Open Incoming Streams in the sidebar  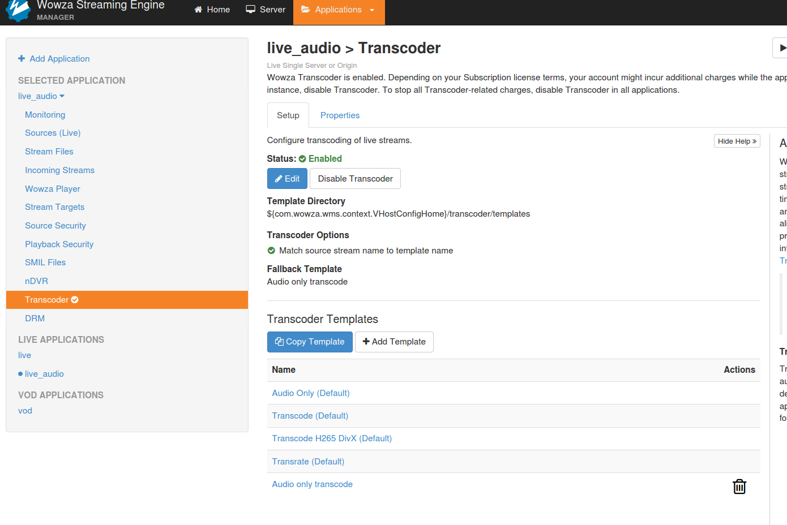59,170
